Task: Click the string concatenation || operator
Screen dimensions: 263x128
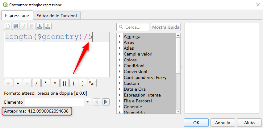Action: click(x=64, y=83)
